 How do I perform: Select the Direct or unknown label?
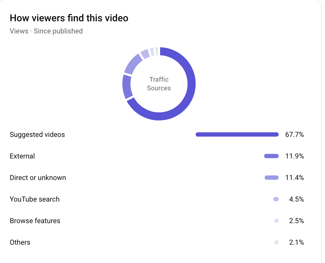tap(38, 178)
